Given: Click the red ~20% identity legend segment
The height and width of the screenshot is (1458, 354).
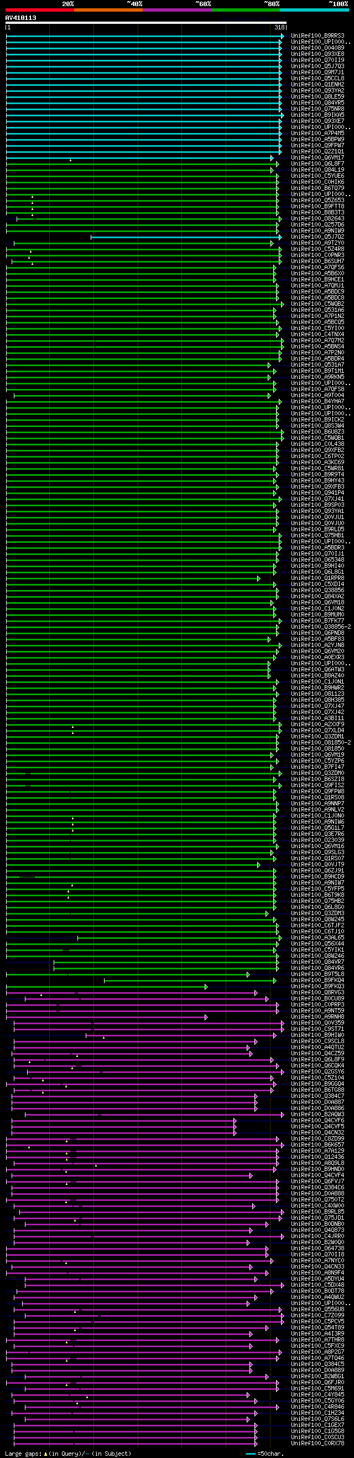Looking at the screenshot, I should click(x=40, y=10).
